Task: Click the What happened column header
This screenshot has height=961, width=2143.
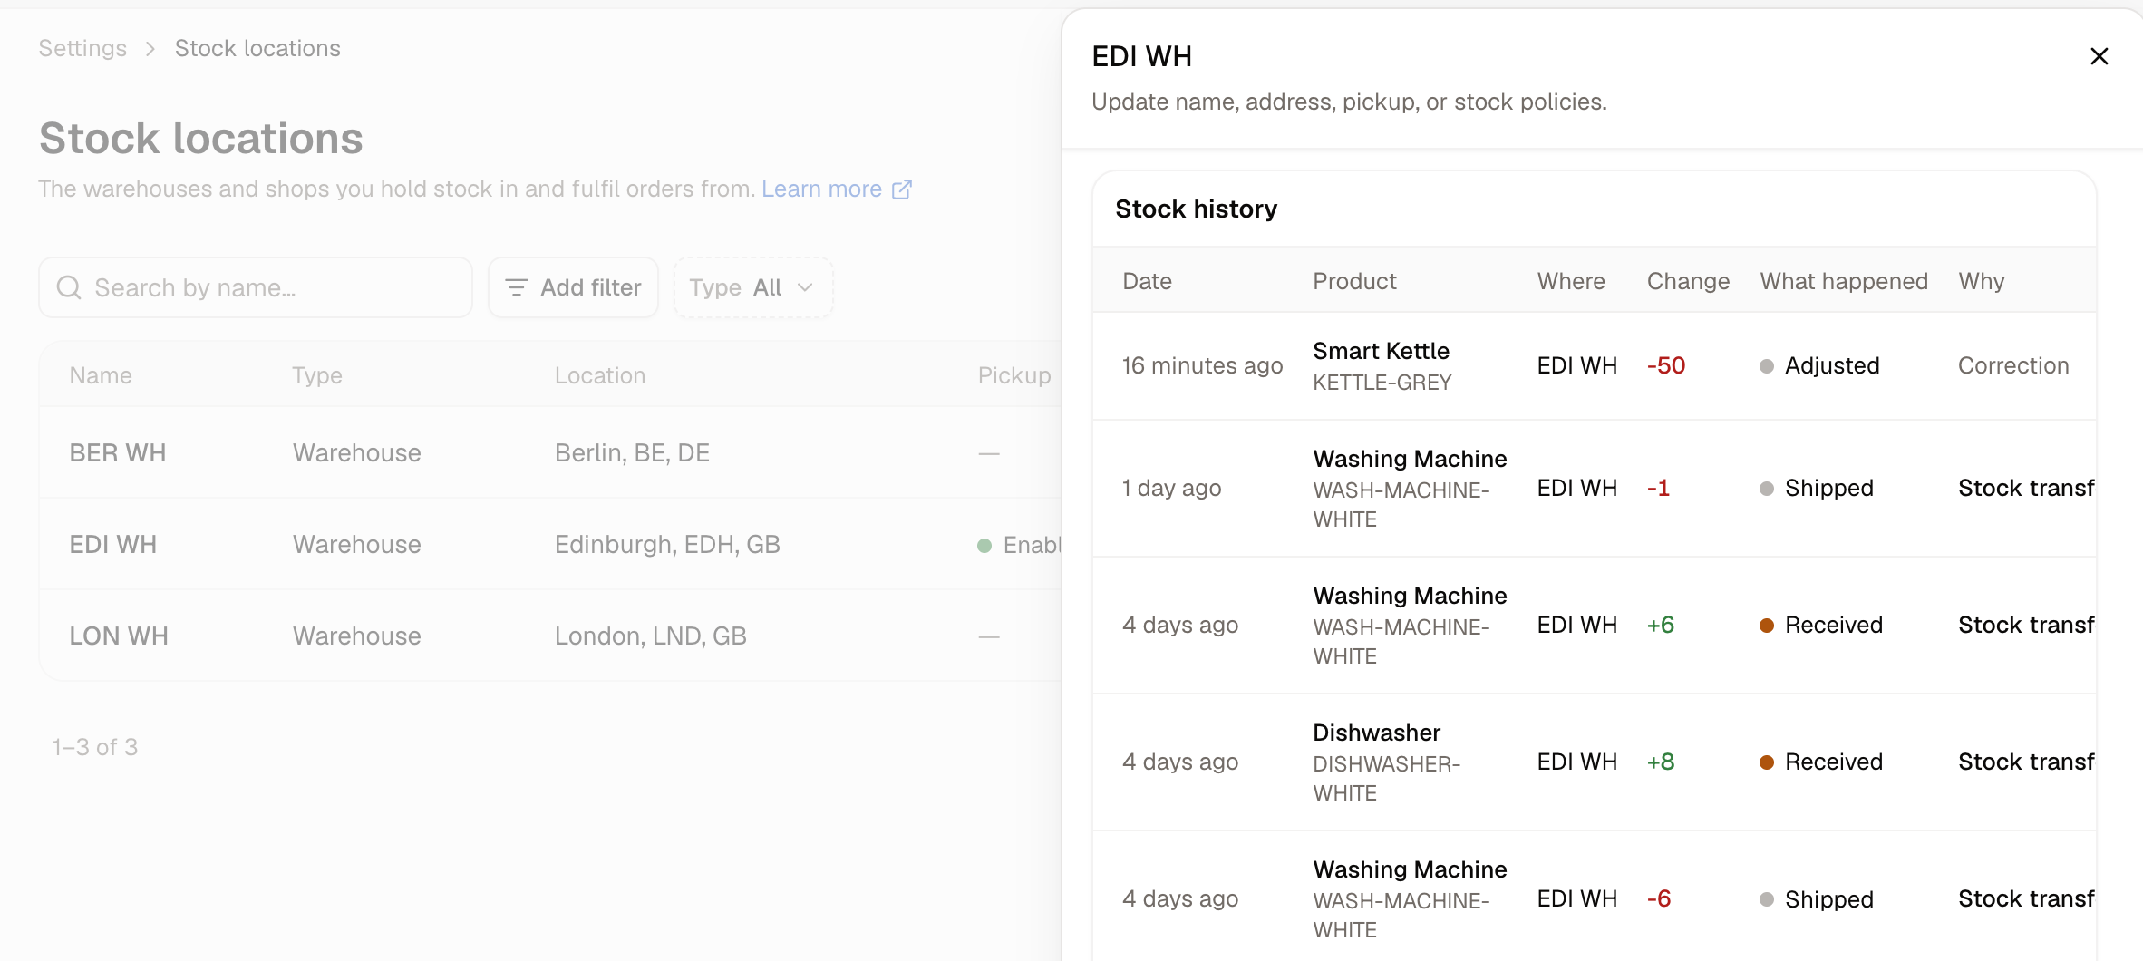Action: point(1844,281)
